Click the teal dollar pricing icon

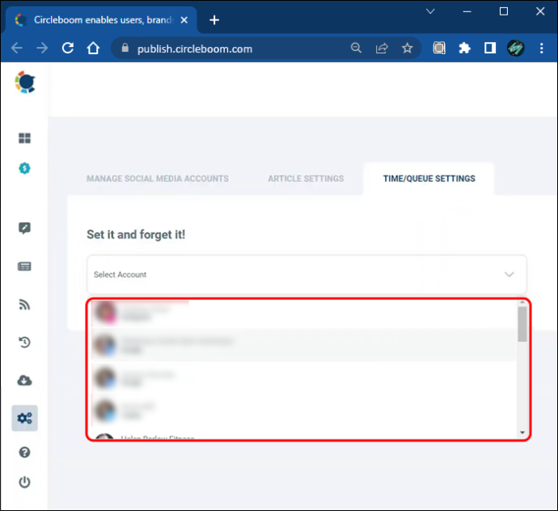point(24,168)
